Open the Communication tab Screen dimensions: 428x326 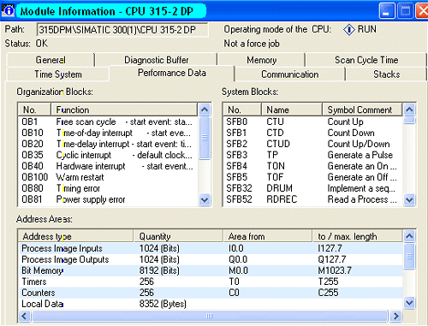289,74
